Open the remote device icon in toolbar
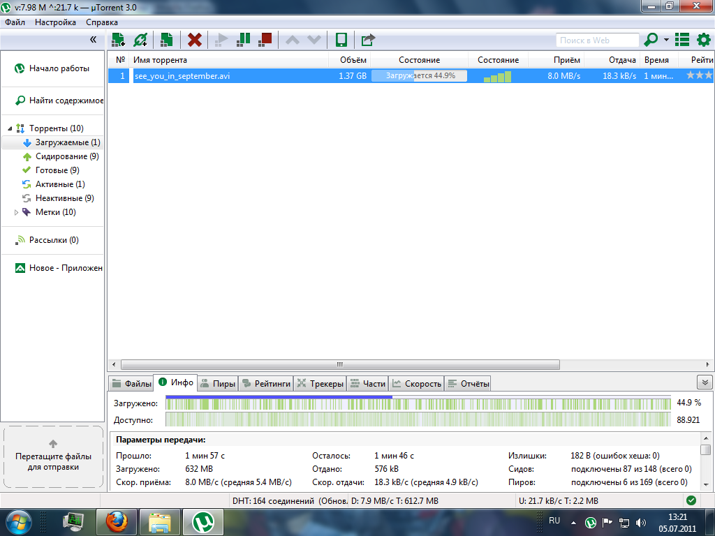This screenshot has height=536, width=715. [x=341, y=40]
